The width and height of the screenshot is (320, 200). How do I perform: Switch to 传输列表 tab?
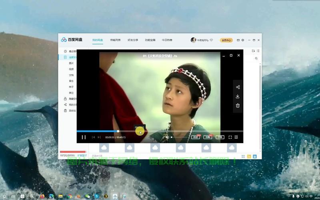115,40
